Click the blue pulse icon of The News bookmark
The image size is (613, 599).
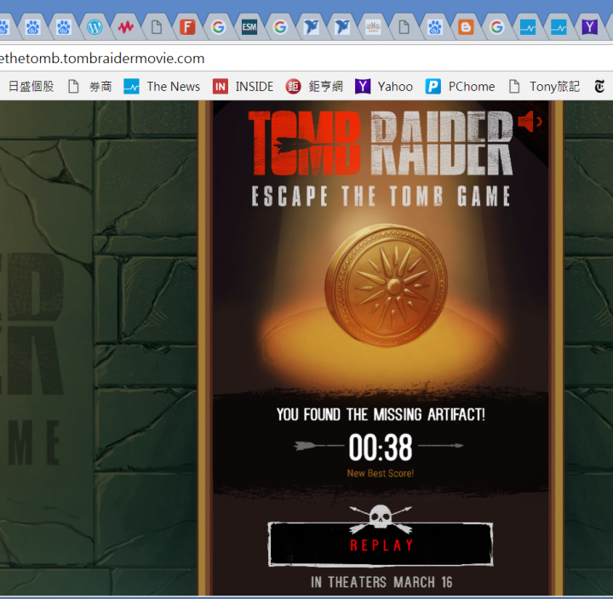tap(131, 86)
